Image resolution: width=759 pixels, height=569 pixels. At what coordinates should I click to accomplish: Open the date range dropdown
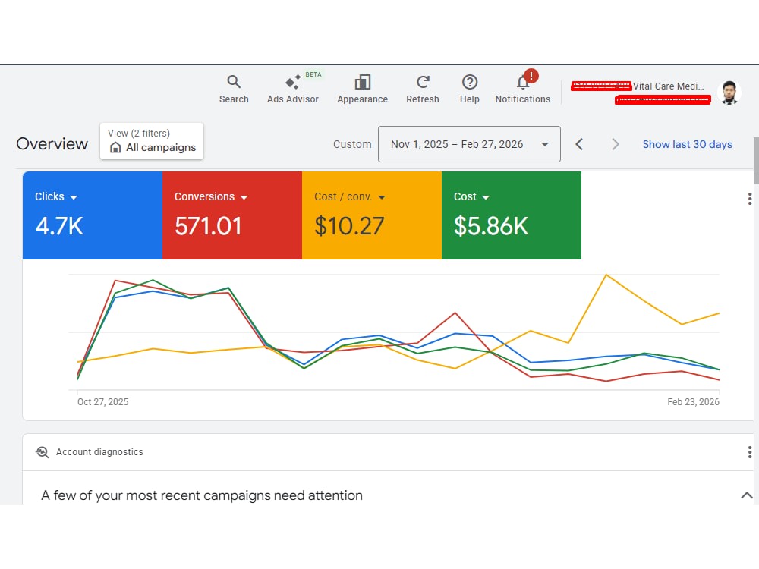[469, 144]
